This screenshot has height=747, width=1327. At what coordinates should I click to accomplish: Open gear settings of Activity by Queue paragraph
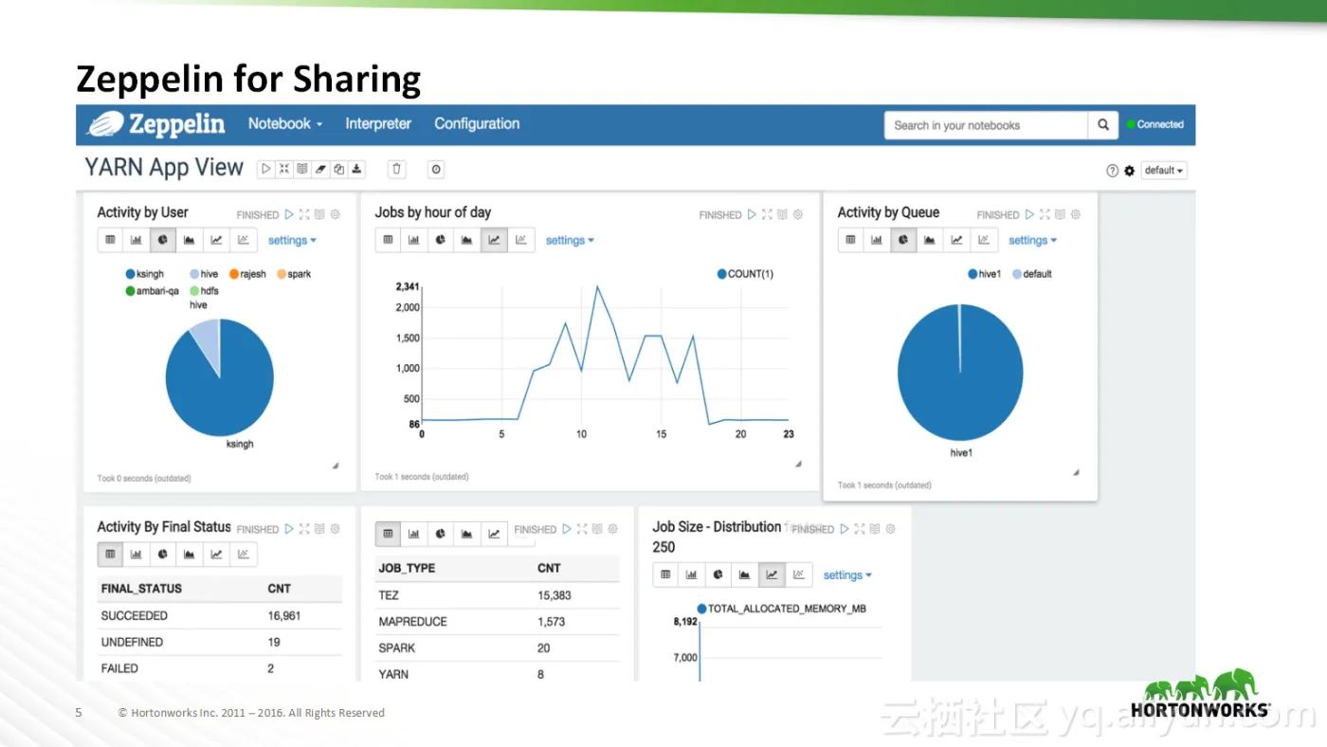pyautogui.click(x=1075, y=215)
